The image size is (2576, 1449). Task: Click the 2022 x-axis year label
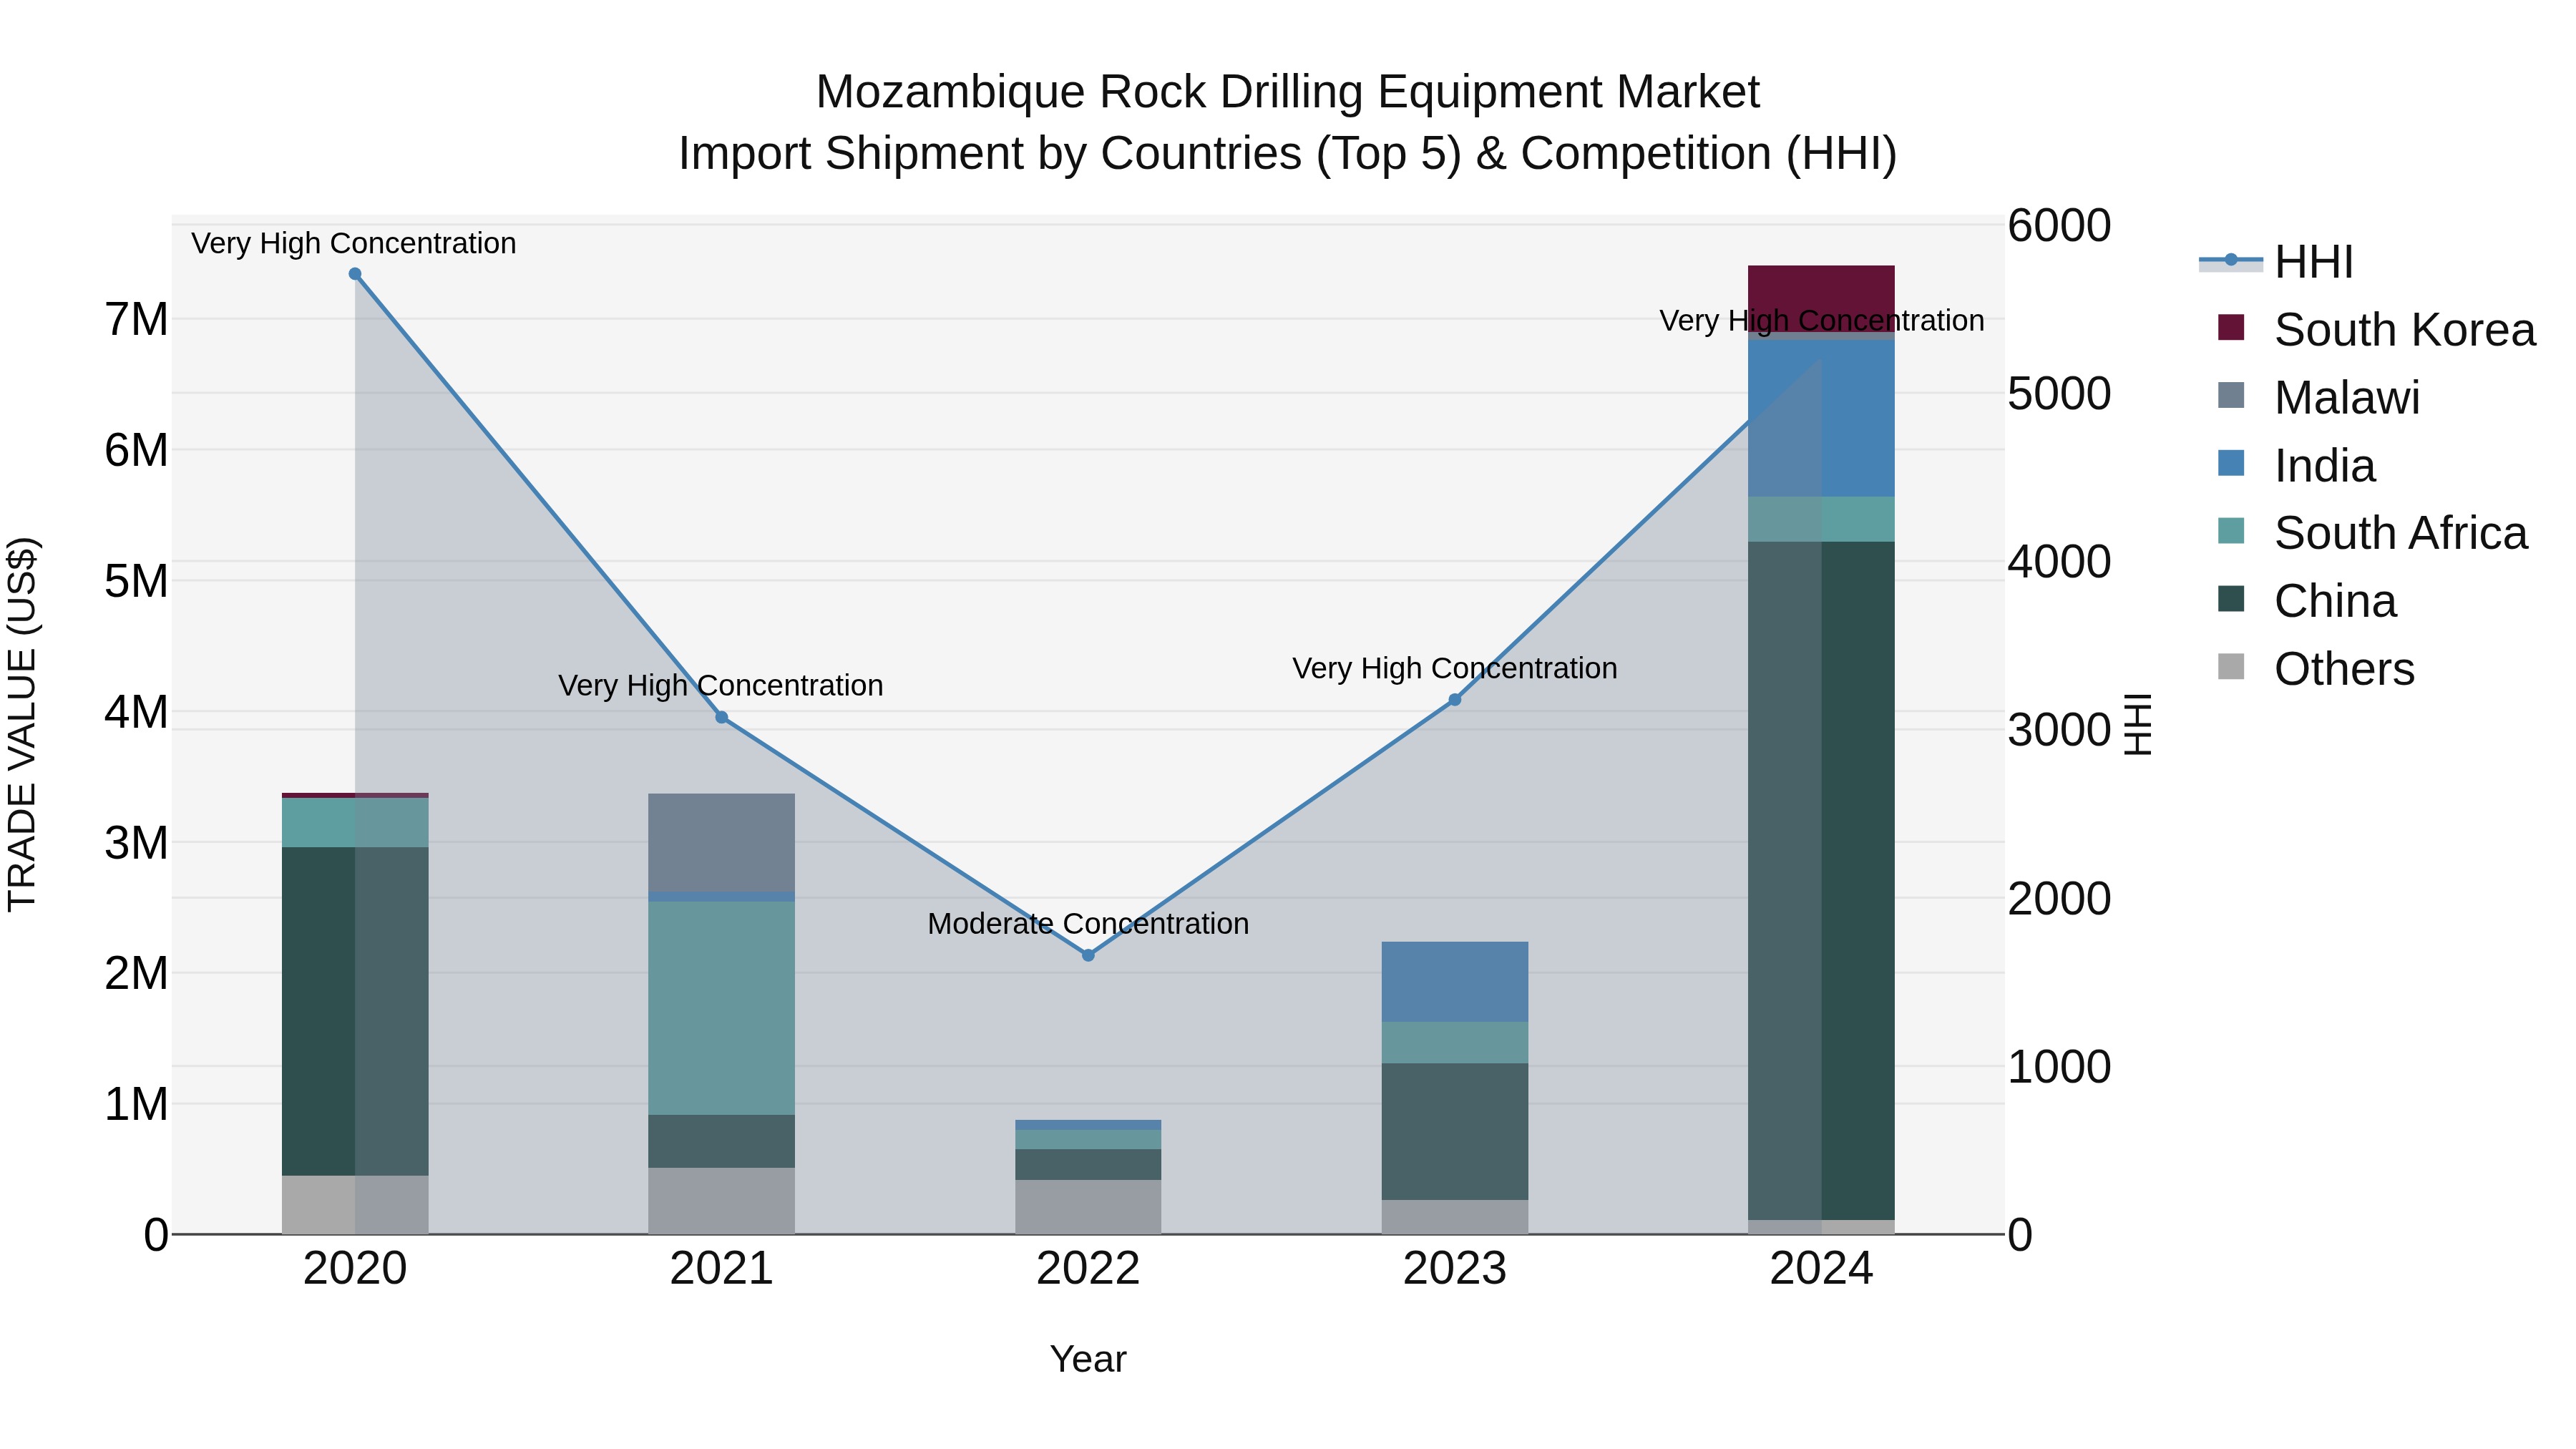(x=1088, y=1269)
